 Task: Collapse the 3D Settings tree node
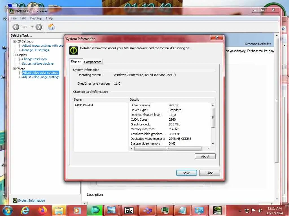14,42
